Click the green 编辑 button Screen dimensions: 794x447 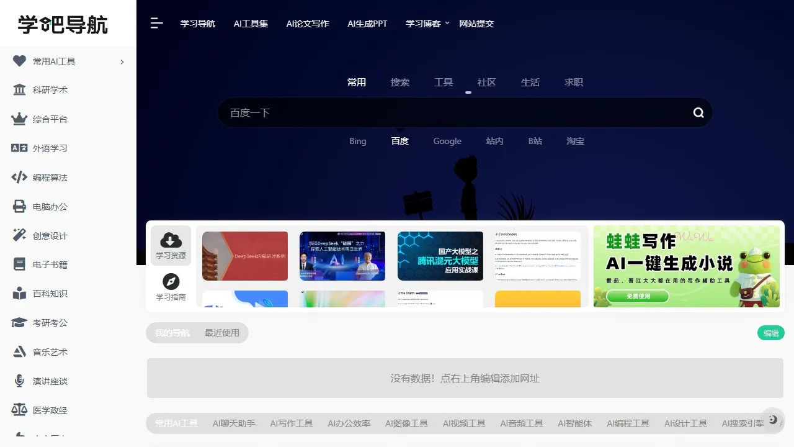click(x=771, y=333)
